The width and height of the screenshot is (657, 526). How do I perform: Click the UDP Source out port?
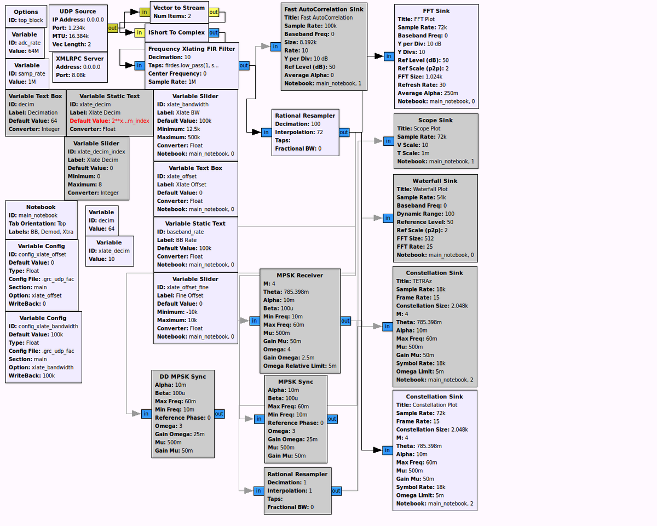pyautogui.click(x=112, y=28)
